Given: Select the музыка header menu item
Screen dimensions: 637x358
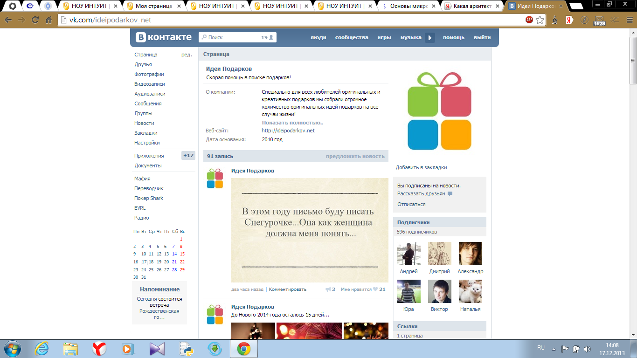Looking at the screenshot, I should pyautogui.click(x=411, y=38).
